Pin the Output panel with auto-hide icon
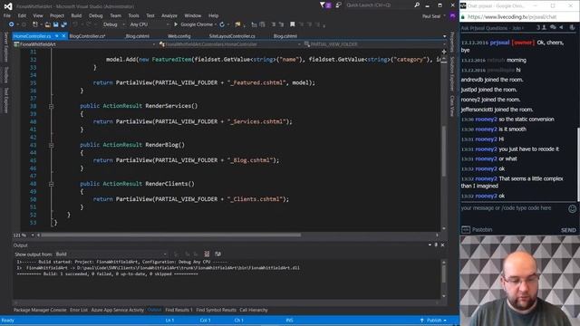This screenshot has height=326, width=580. click(436, 244)
